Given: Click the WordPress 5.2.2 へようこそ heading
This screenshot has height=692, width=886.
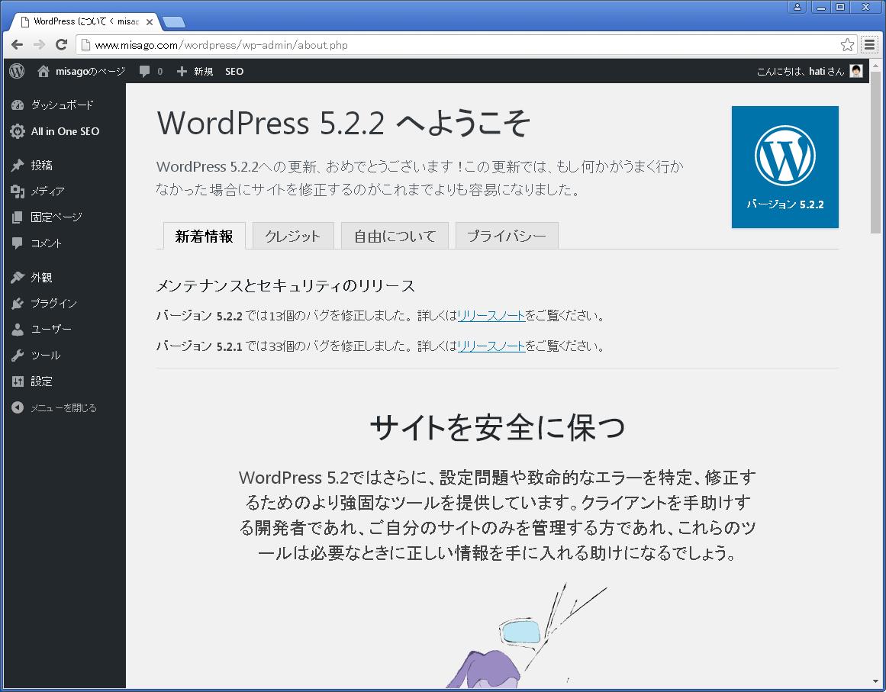Looking at the screenshot, I should pos(343,123).
